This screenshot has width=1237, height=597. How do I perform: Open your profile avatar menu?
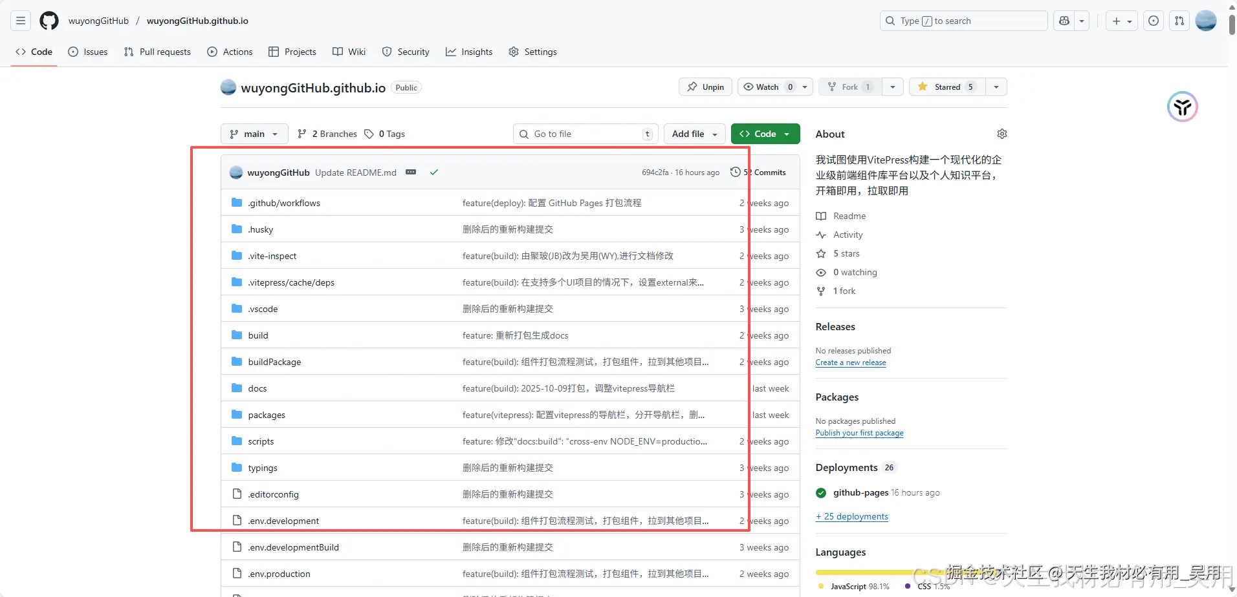(x=1205, y=20)
